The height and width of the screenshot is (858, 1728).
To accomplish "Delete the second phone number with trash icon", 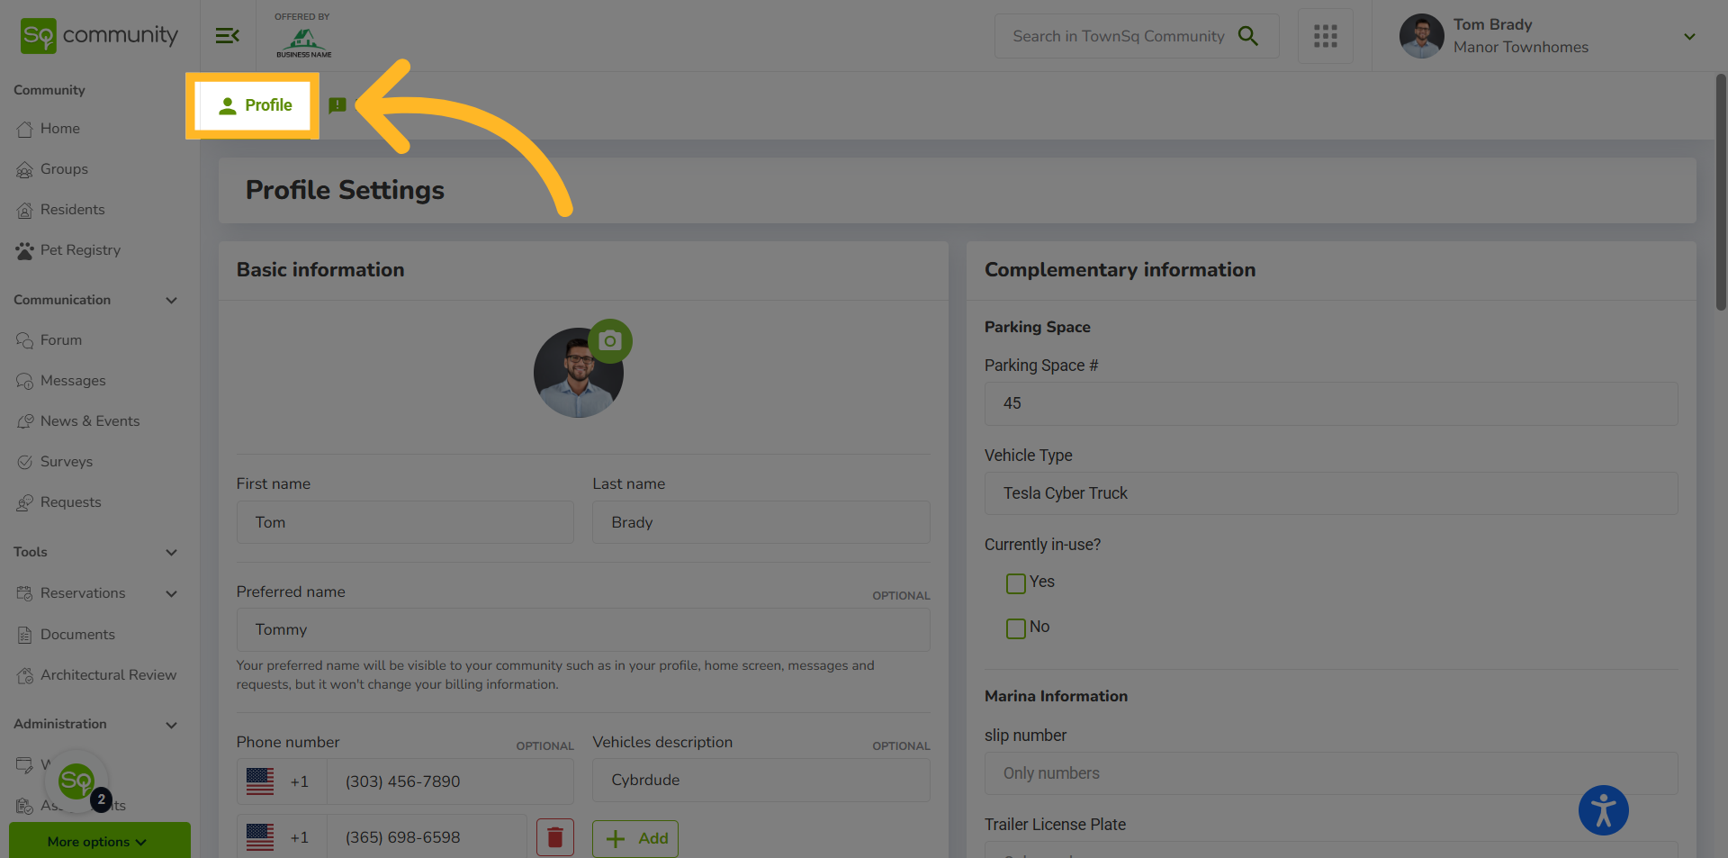I will tap(555, 838).
